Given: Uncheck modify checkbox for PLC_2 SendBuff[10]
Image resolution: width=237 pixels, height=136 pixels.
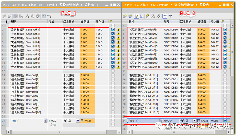Looking at the screenshot, I should click(x=225, y=67).
